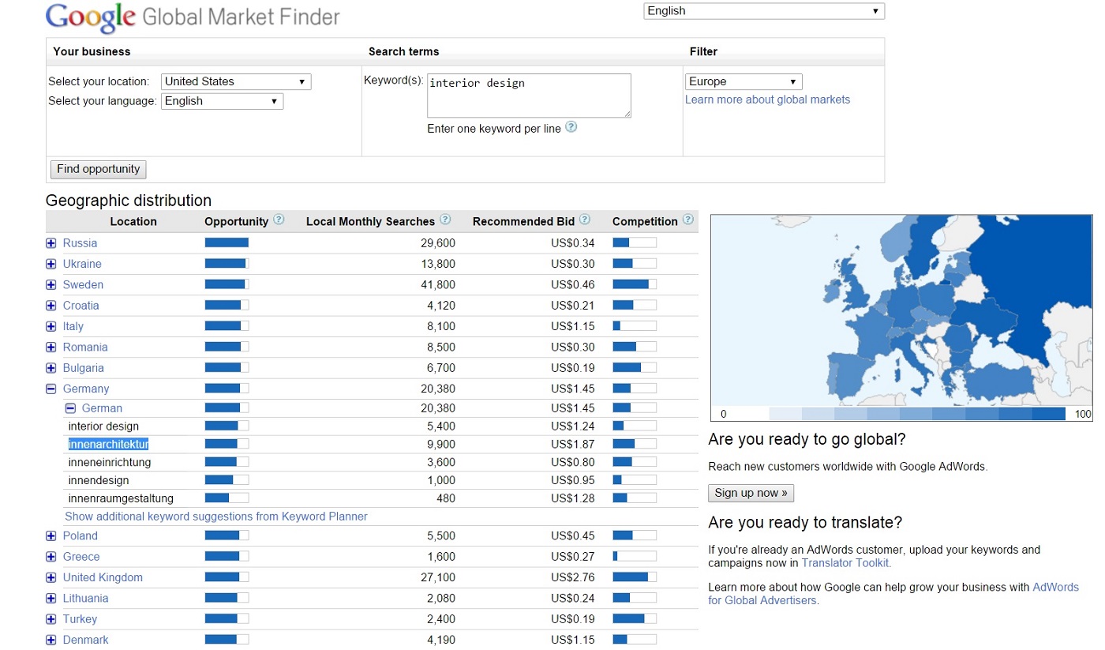The height and width of the screenshot is (650, 1105).
Task: Click the 'Sign up now »' button
Action: tap(751, 493)
